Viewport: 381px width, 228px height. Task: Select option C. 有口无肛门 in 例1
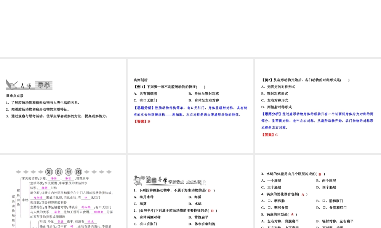145,100
